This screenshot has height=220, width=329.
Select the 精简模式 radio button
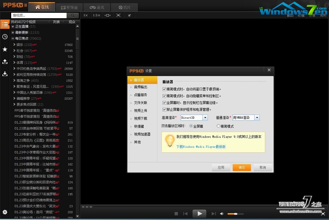click(x=218, y=126)
